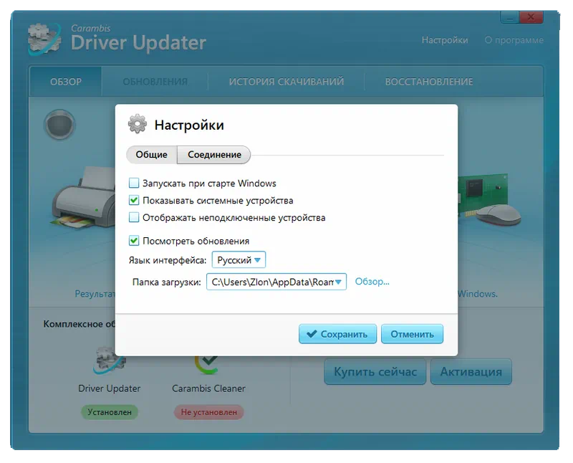Image resolution: width=573 pixels, height=463 pixels.
Task: Uncheck Показывать системные устройства
Action: tap(134, 200)
